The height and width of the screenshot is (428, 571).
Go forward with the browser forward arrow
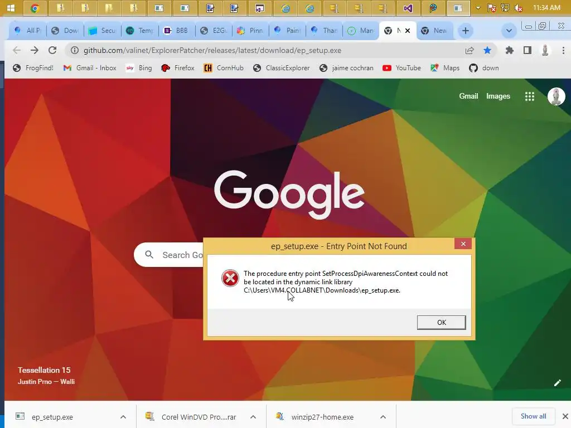coord(35,50)
